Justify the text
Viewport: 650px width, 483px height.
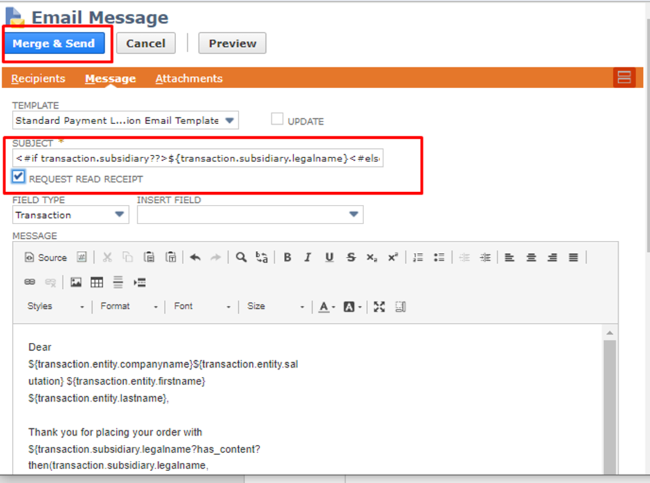(573, 258)
